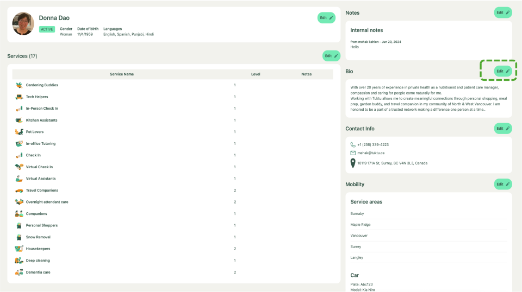The width and height of the screenshot is (522, 292).
Task: Click the +1 (236) 339-4223 phone number
Action: (373, 144)
